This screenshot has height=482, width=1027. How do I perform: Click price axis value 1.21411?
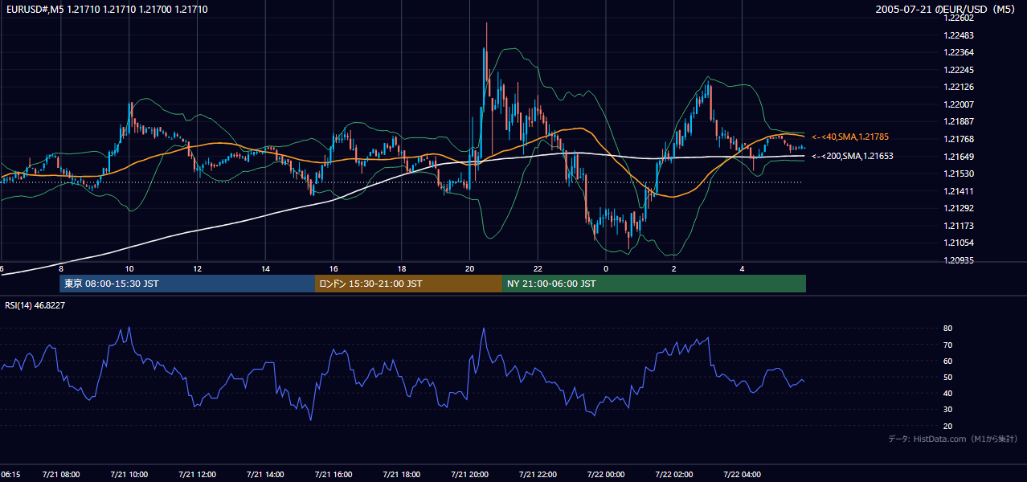click(x=958, y=191)
